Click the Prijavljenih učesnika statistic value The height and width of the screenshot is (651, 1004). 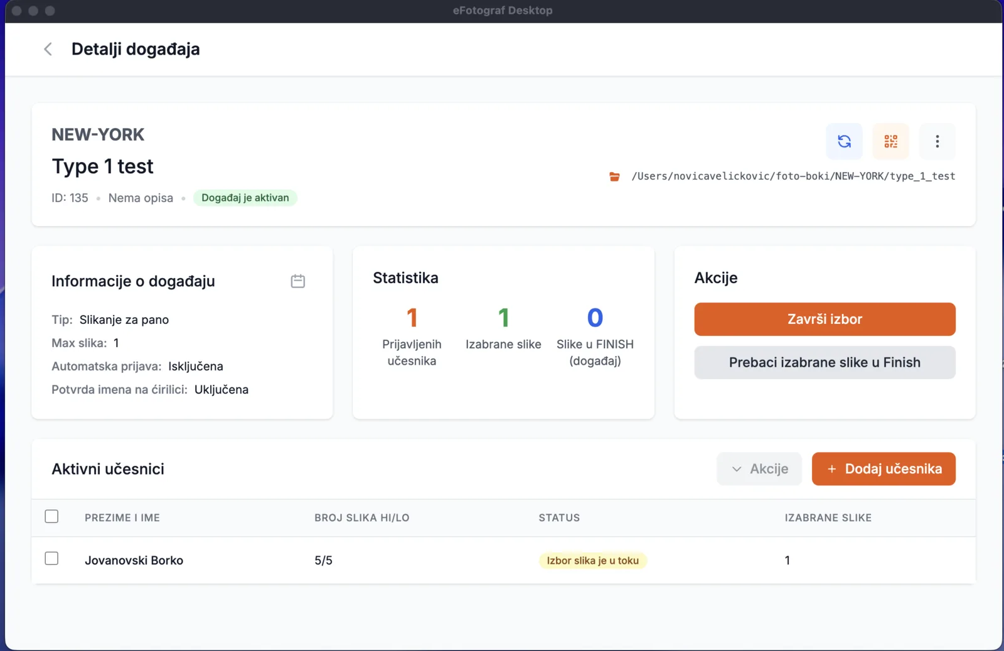point(412,318)
